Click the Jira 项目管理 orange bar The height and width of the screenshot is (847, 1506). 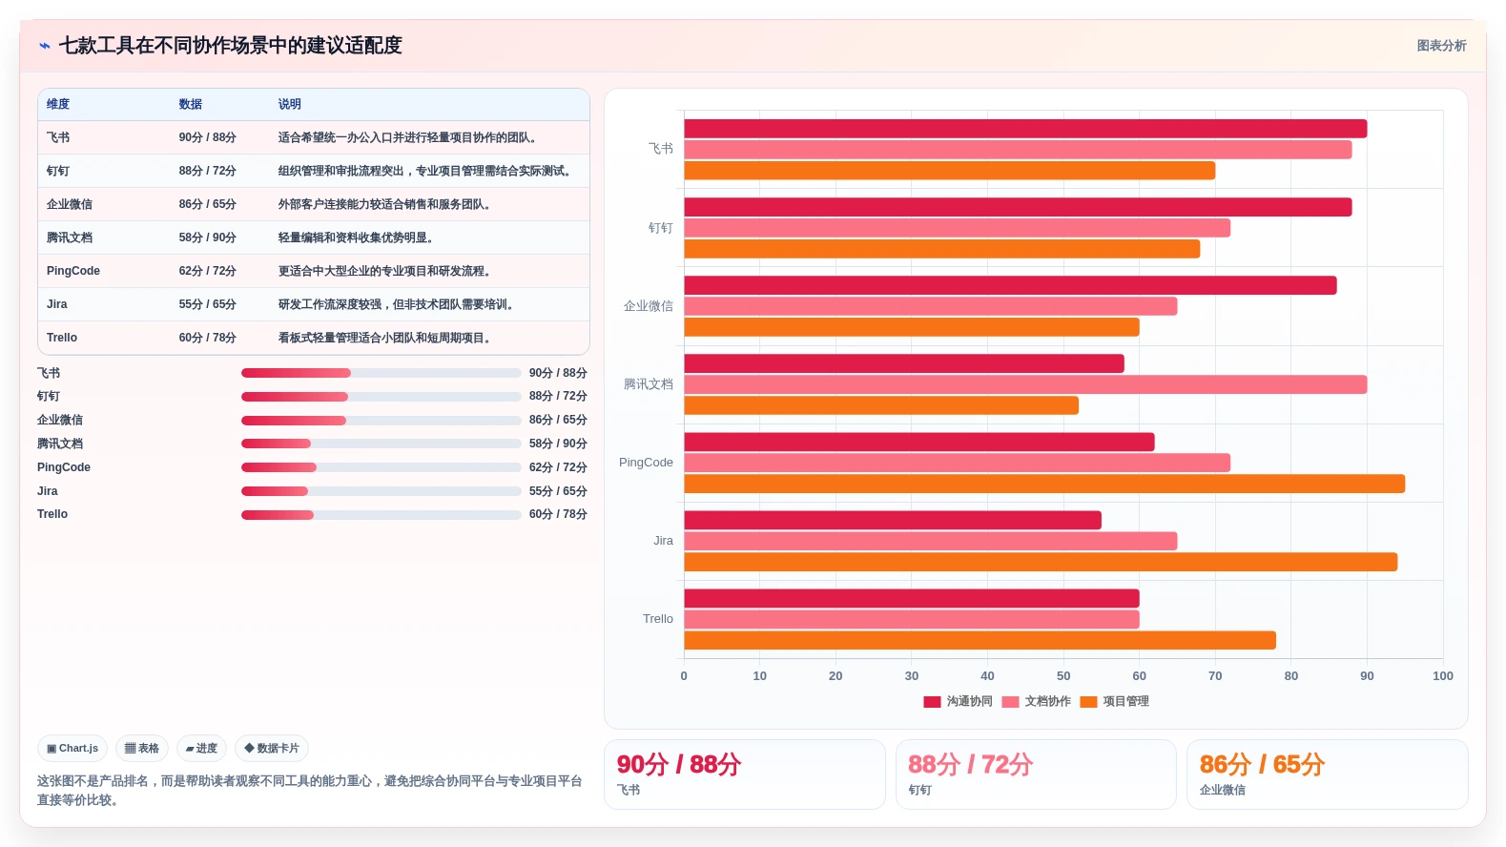click(1041, 562)
